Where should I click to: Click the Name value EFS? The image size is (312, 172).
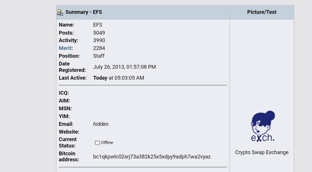98,25
